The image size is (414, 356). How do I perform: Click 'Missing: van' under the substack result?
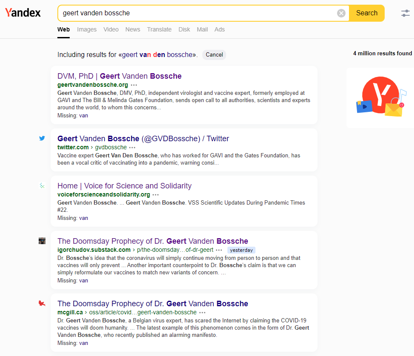73,280
